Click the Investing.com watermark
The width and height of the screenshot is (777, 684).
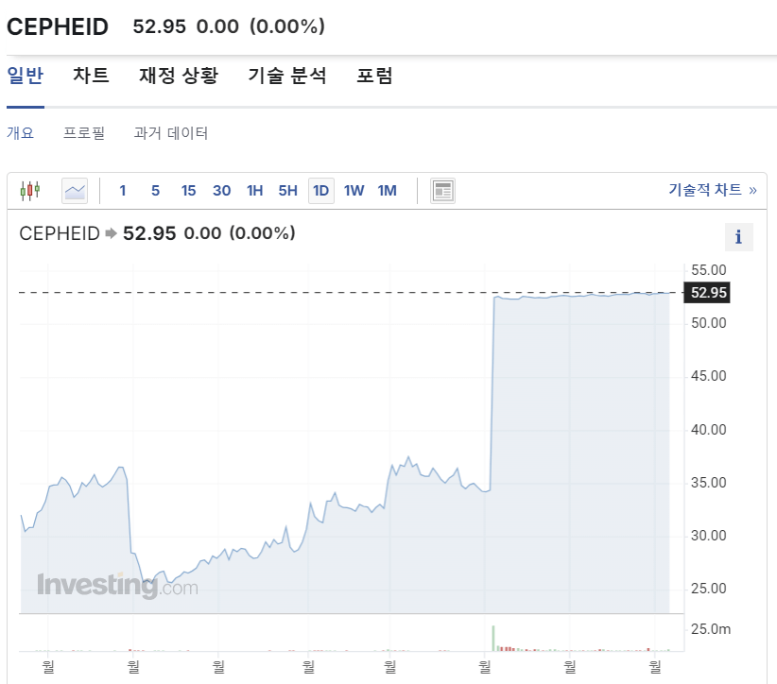click(x=117, y=586)
